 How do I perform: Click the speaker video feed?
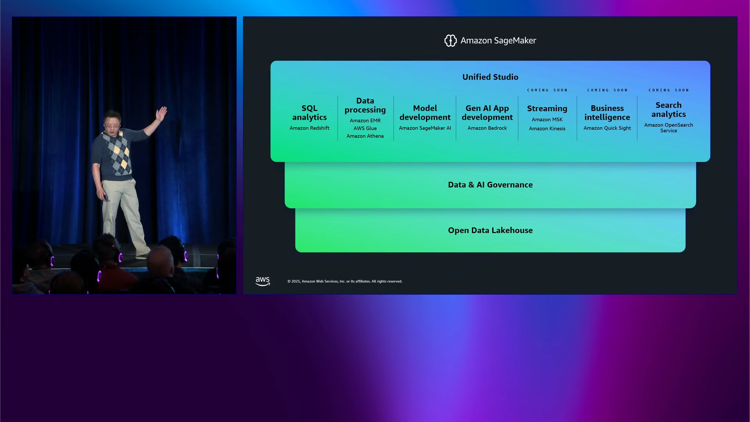[x=124, y=155]
